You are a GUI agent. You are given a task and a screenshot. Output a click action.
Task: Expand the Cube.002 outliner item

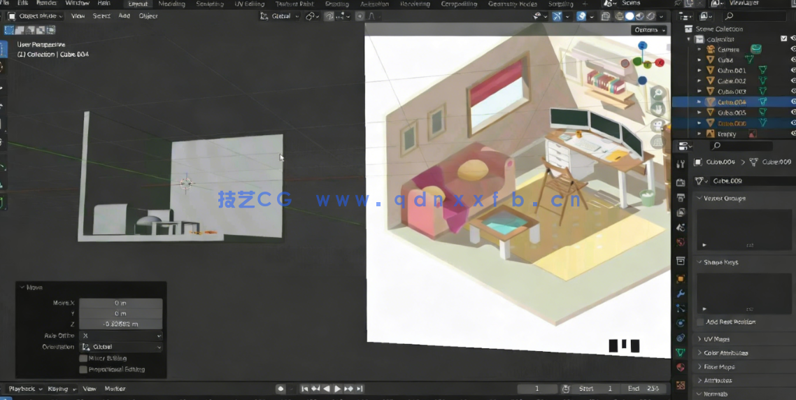699,81
